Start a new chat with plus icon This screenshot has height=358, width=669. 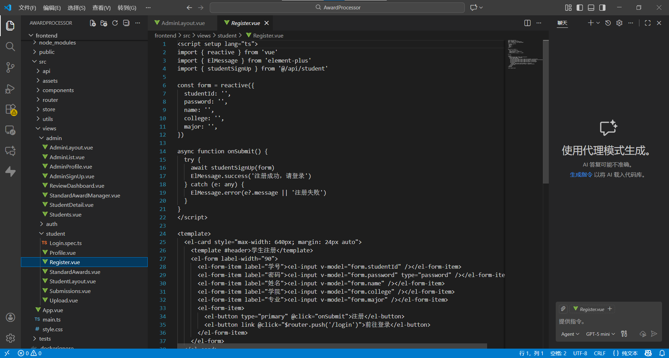(x=591, y=23)
